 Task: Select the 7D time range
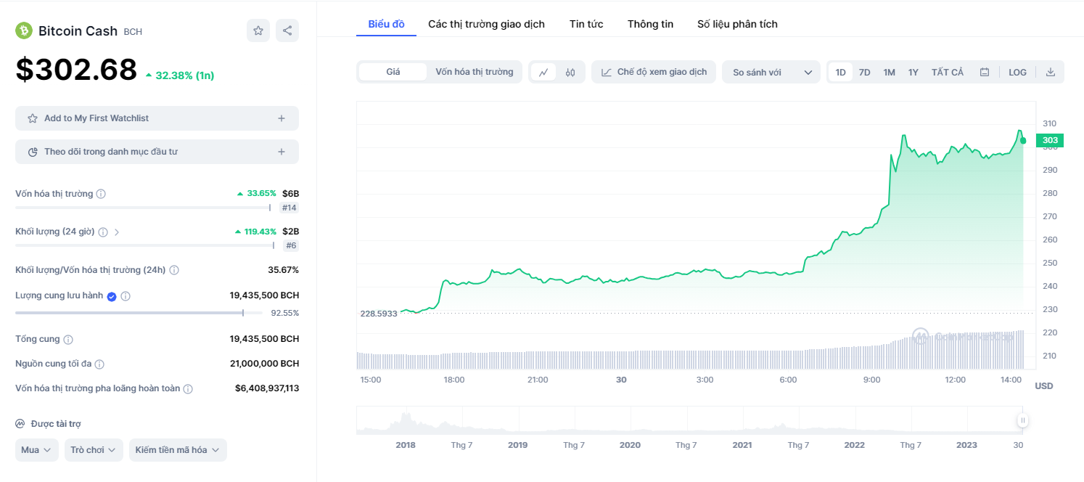tap(864, 72)
